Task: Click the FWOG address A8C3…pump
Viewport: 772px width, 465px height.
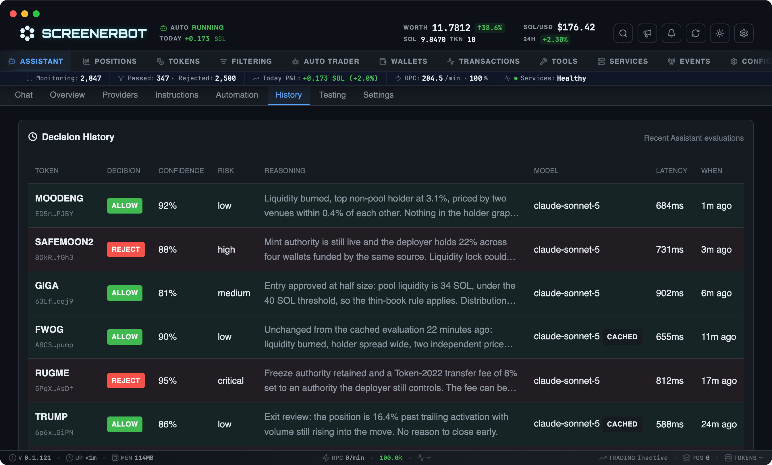Action: [x=54, y=345]
